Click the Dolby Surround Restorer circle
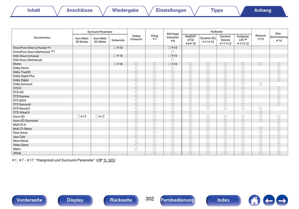299x209 pixels. pos(261,84)
